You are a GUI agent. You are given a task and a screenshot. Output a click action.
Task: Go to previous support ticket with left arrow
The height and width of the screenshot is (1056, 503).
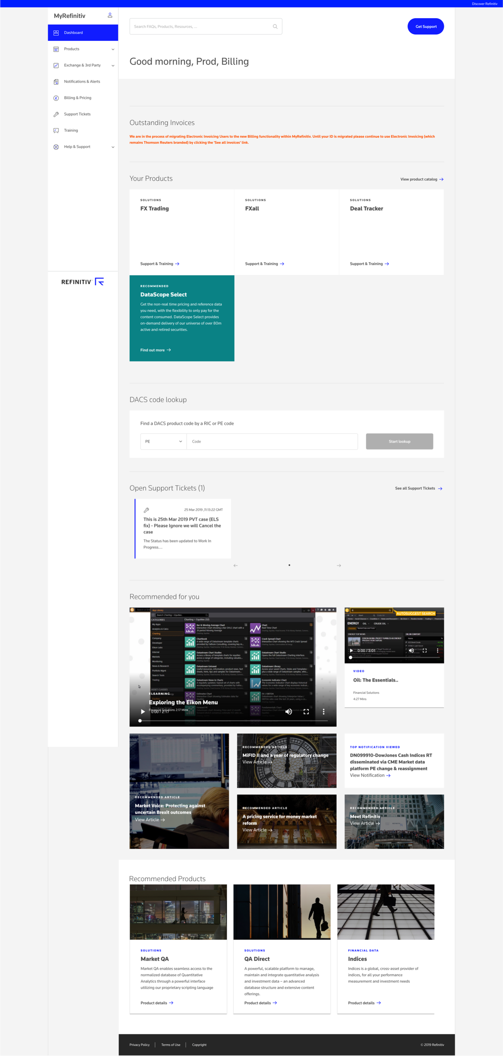tap(235, 566)
